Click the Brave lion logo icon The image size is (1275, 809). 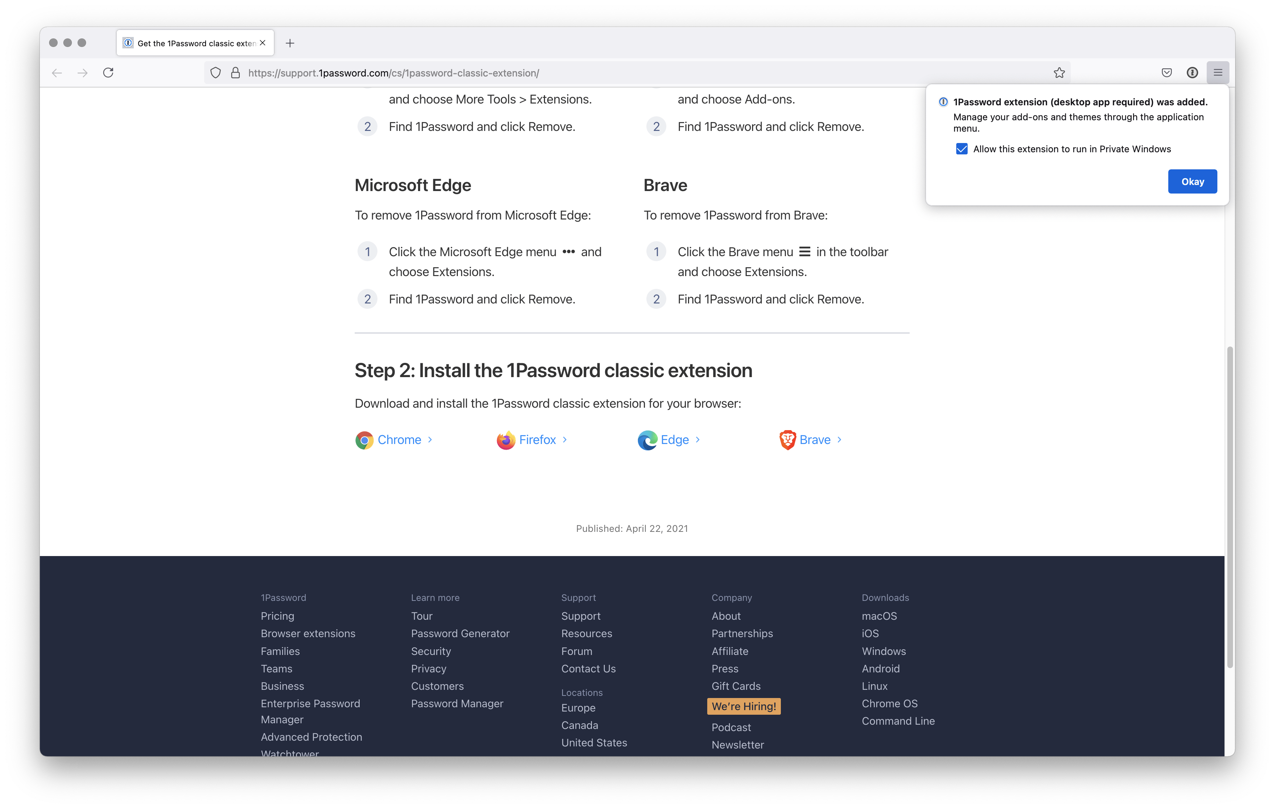click(787, 440)
